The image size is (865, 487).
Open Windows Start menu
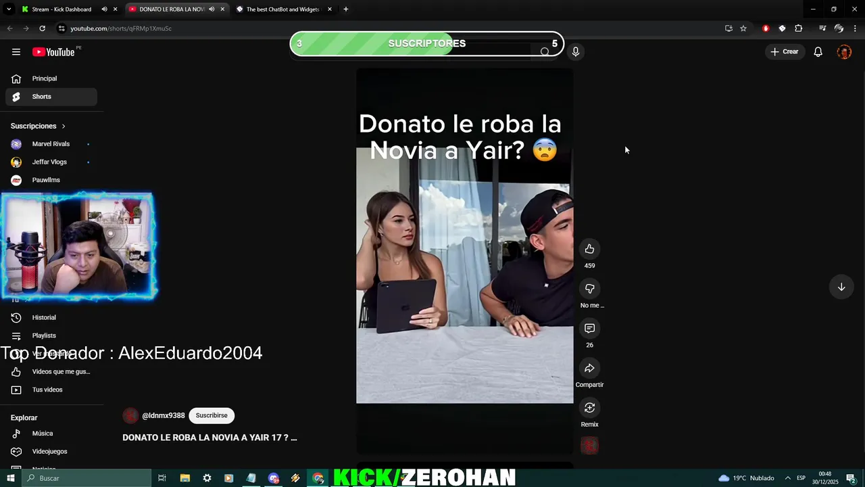pos(11,478)
